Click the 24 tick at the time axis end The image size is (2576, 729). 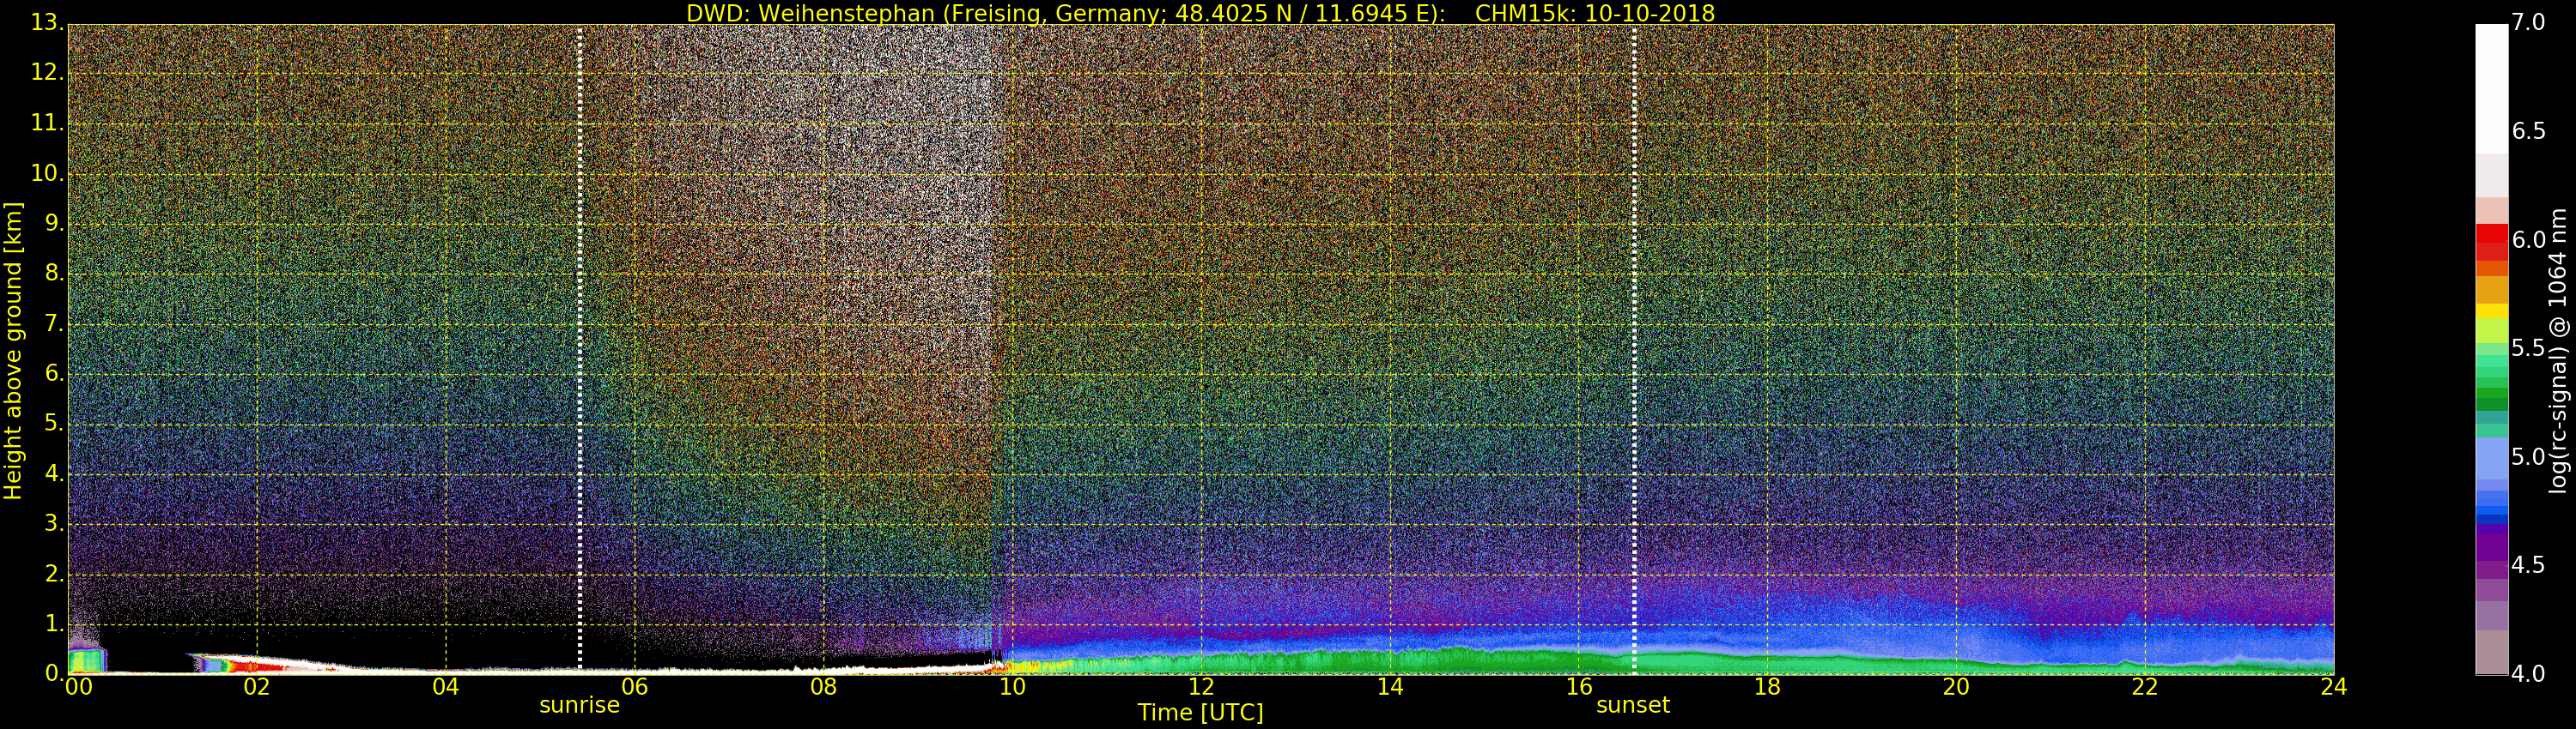2333,687
